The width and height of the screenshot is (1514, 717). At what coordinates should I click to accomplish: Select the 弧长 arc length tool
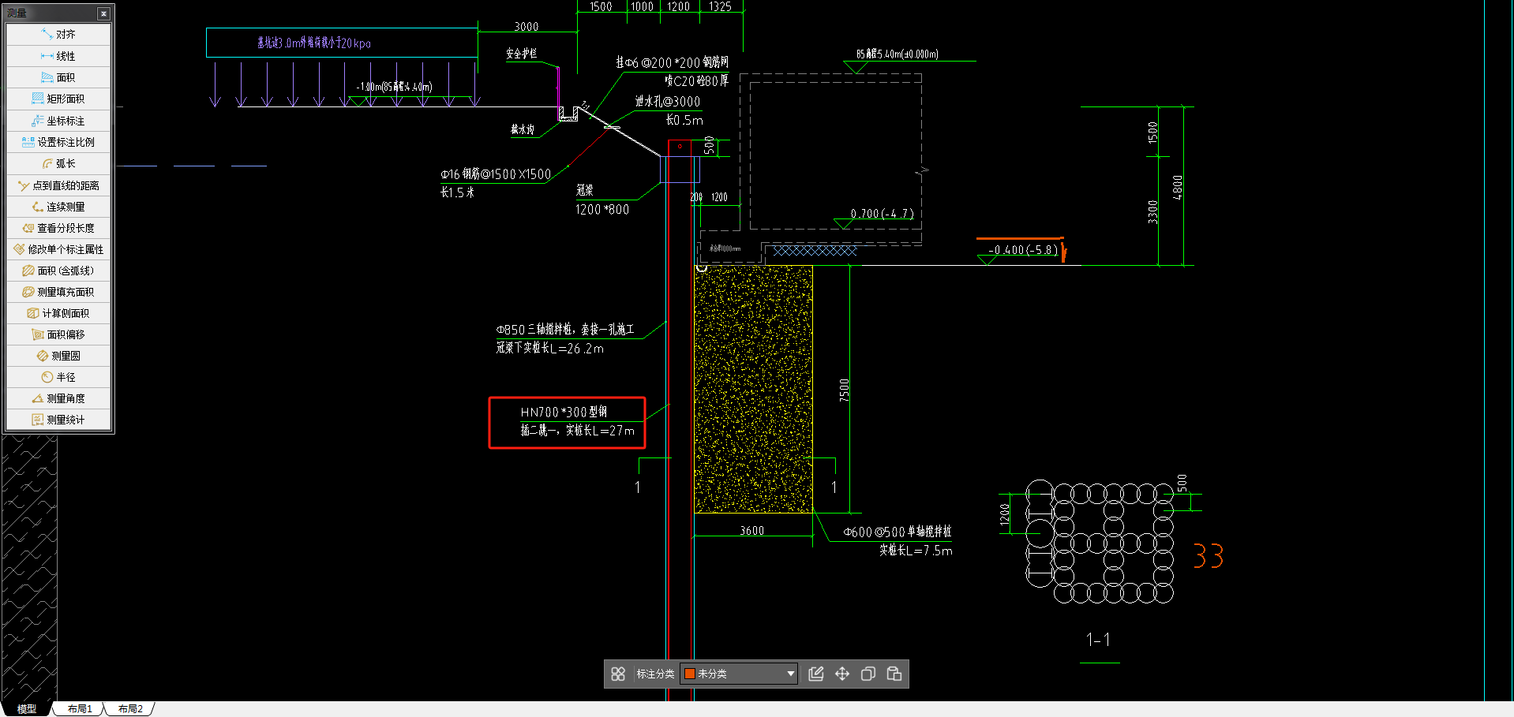tap(58, 163)
